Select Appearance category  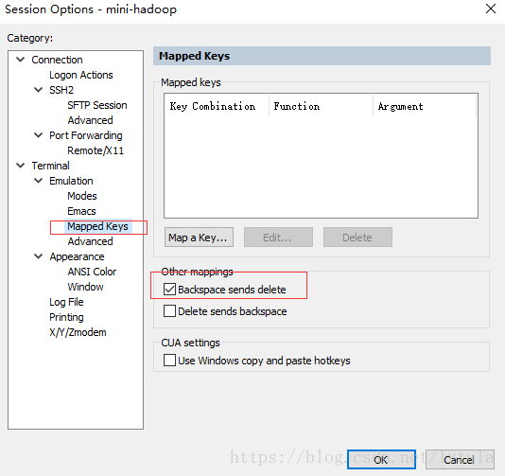click(77, 256)
